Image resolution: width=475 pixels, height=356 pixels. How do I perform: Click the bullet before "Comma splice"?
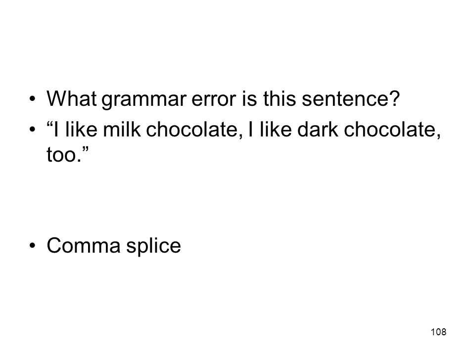(33, 246)
